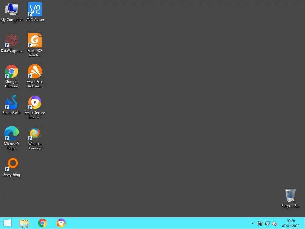Select the DataWagon desktop shortcut
Image resolution: width=305 pixels, height=229 pixels.
pyautogui.click(x=12, y=43)
